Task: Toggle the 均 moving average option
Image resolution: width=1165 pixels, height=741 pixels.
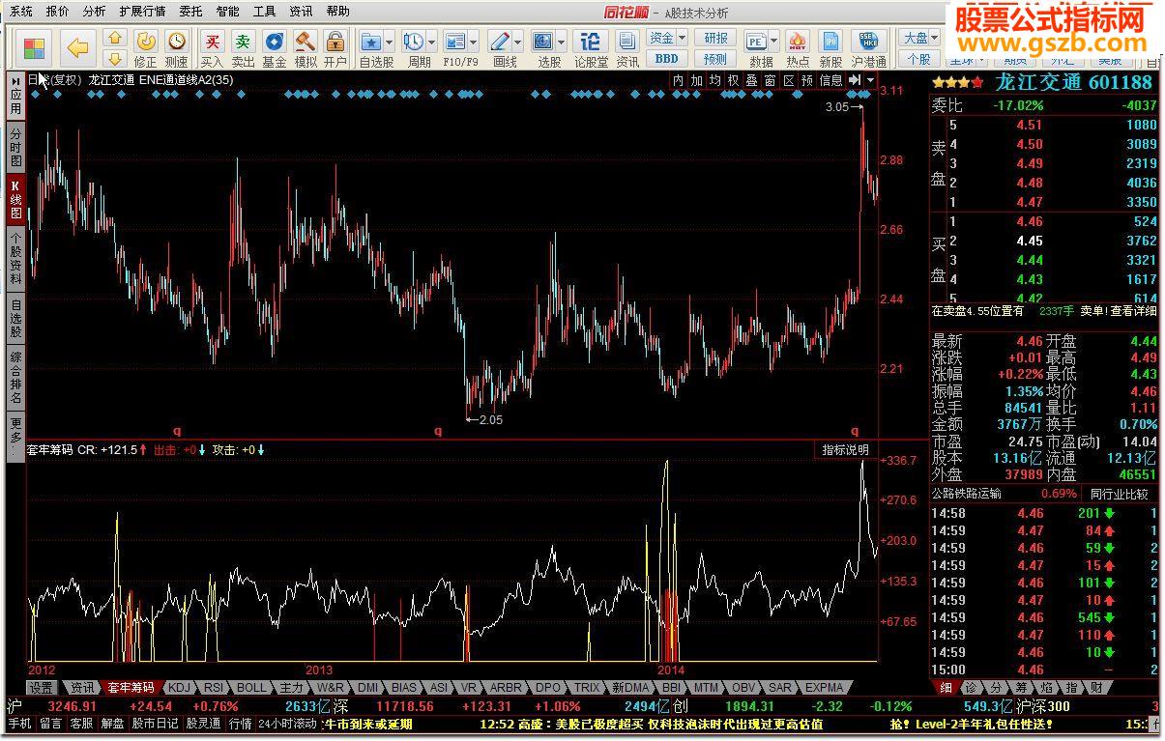Action: click(714, 80)
